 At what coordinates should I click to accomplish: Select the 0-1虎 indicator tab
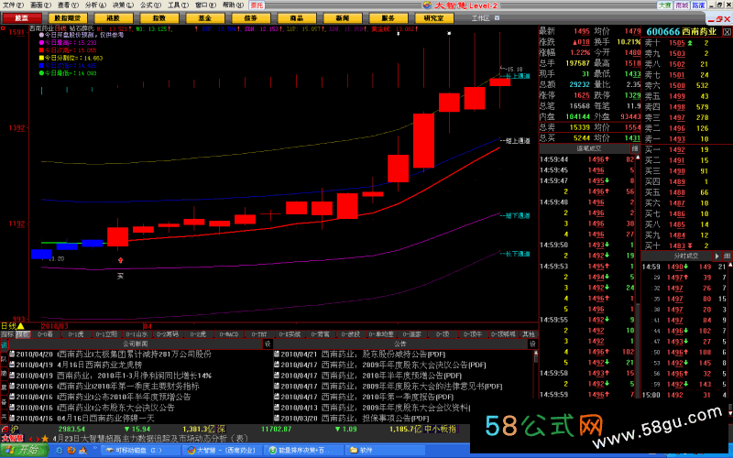76,334
